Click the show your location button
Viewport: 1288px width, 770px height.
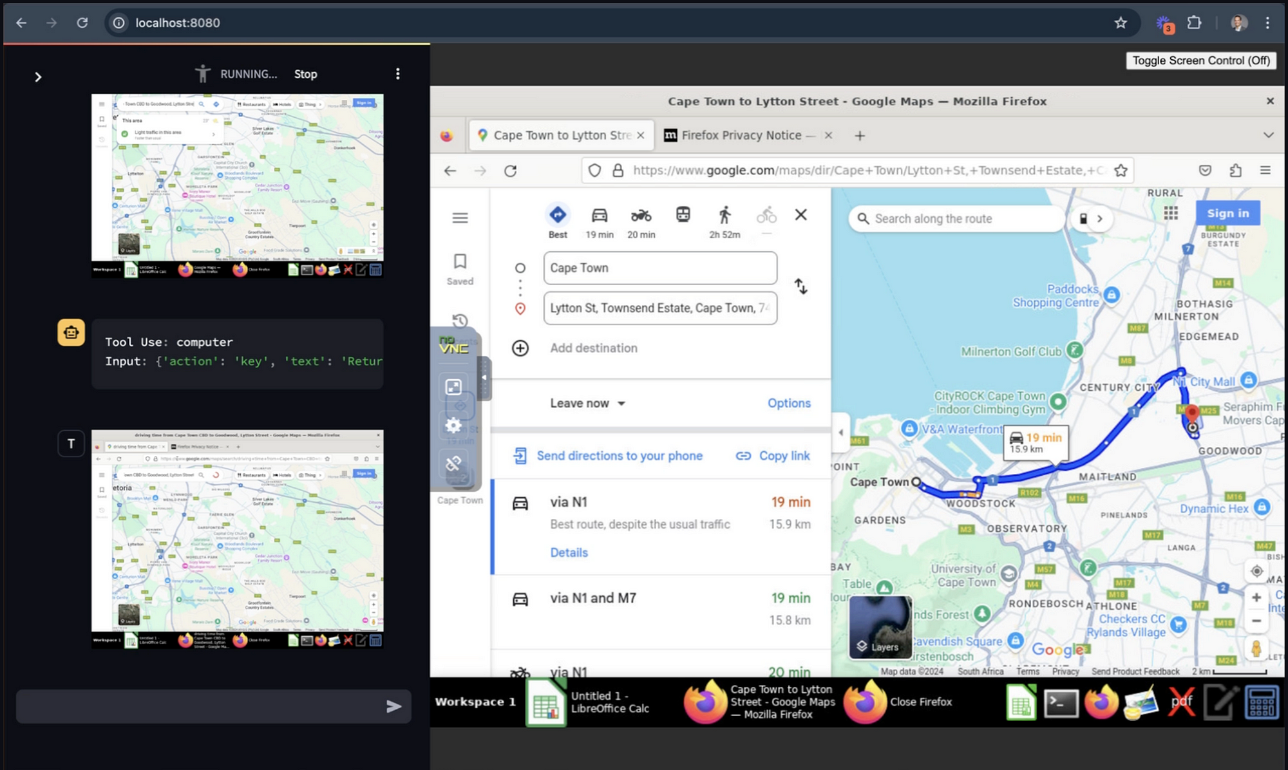tap(1256, 571)
